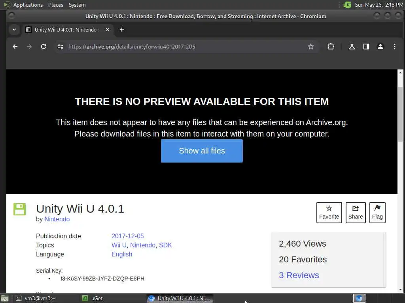The height and width of the screenshot is (303, 405).
Task: Open a new browser tab
Action: click(x=122, y=30)
